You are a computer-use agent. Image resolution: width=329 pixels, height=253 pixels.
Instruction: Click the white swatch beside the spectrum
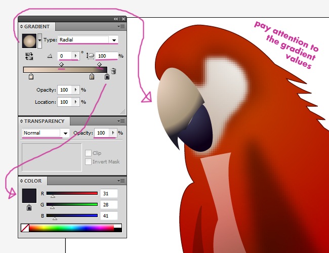(x=118, y=226)
